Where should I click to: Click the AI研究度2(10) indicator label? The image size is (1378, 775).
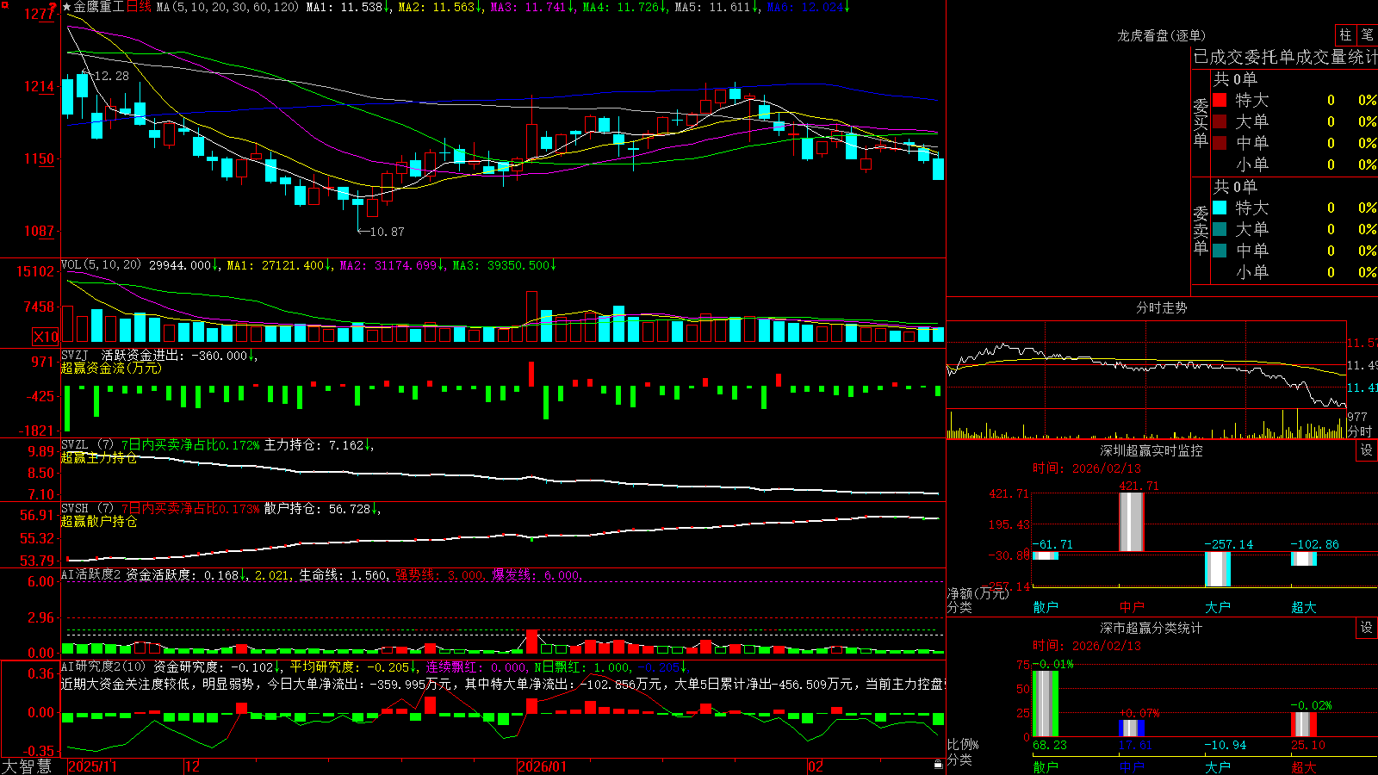point(103,666)
